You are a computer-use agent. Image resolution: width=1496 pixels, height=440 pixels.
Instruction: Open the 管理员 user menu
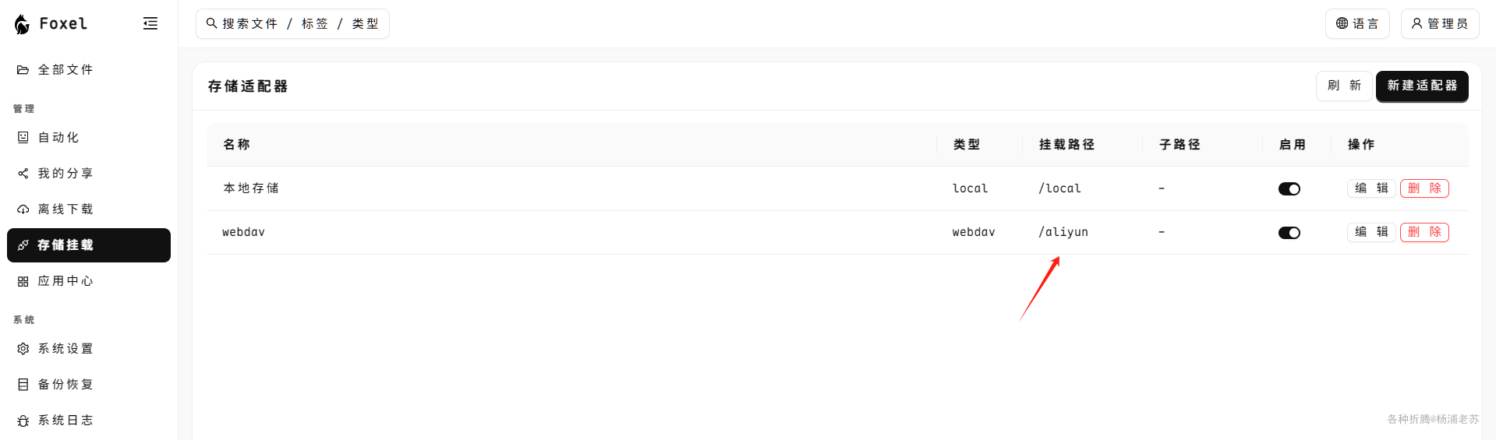pyautogui.click(x=1440, y=23)
